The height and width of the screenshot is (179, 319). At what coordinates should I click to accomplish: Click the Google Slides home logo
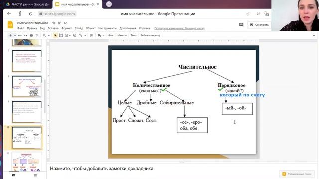click(x=10, y=25)
